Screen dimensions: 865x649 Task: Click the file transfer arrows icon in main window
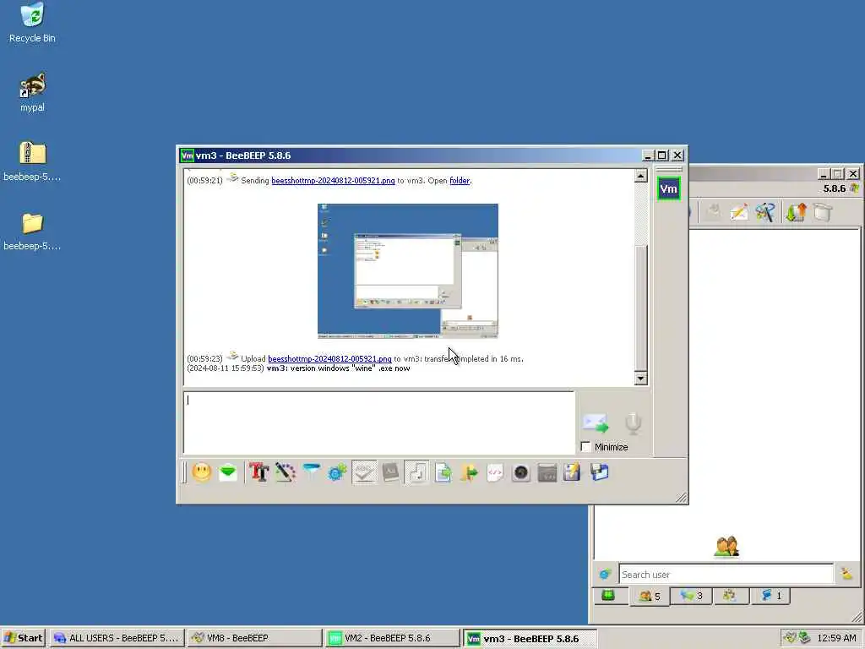pos(796,212)
